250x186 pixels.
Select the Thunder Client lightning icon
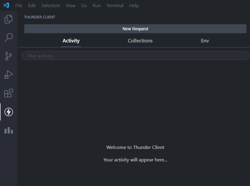click(9, 112)
